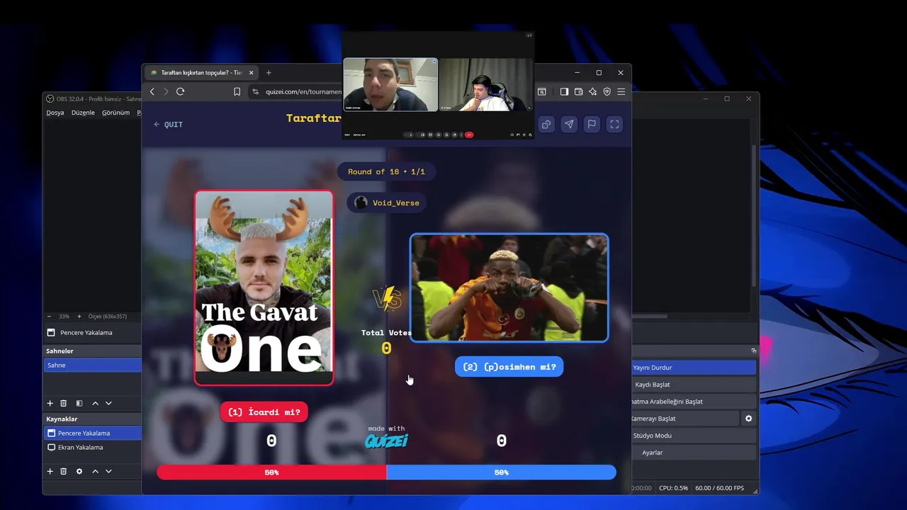Open the browser wallet icon
Screen dimensions: 907x510
(x=578, y=91)
